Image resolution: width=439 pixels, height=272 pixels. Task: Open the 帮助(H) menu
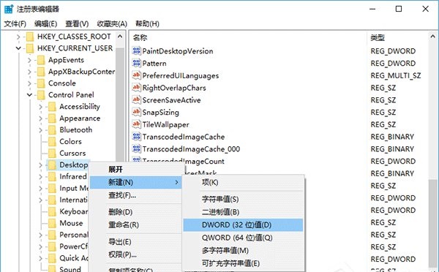(x=147, y=24)
